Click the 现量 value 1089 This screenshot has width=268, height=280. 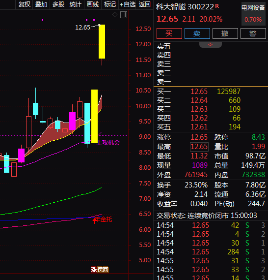pyautogui.click(x=200, y=165)
